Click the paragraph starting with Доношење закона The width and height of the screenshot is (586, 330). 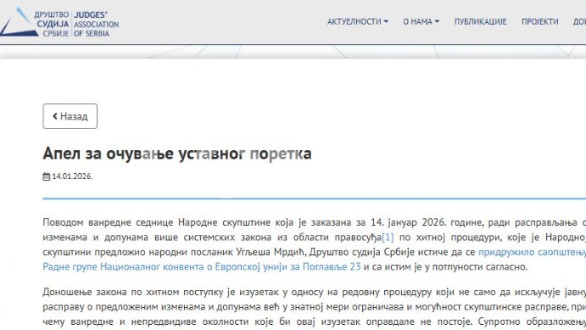coord(314,307)
